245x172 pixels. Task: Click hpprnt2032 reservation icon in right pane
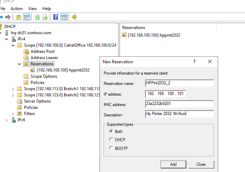coord(124,35)
